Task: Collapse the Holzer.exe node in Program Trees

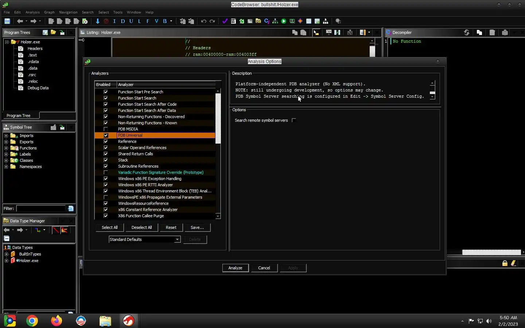Action: pyautogui.click(x=7, y=42)
